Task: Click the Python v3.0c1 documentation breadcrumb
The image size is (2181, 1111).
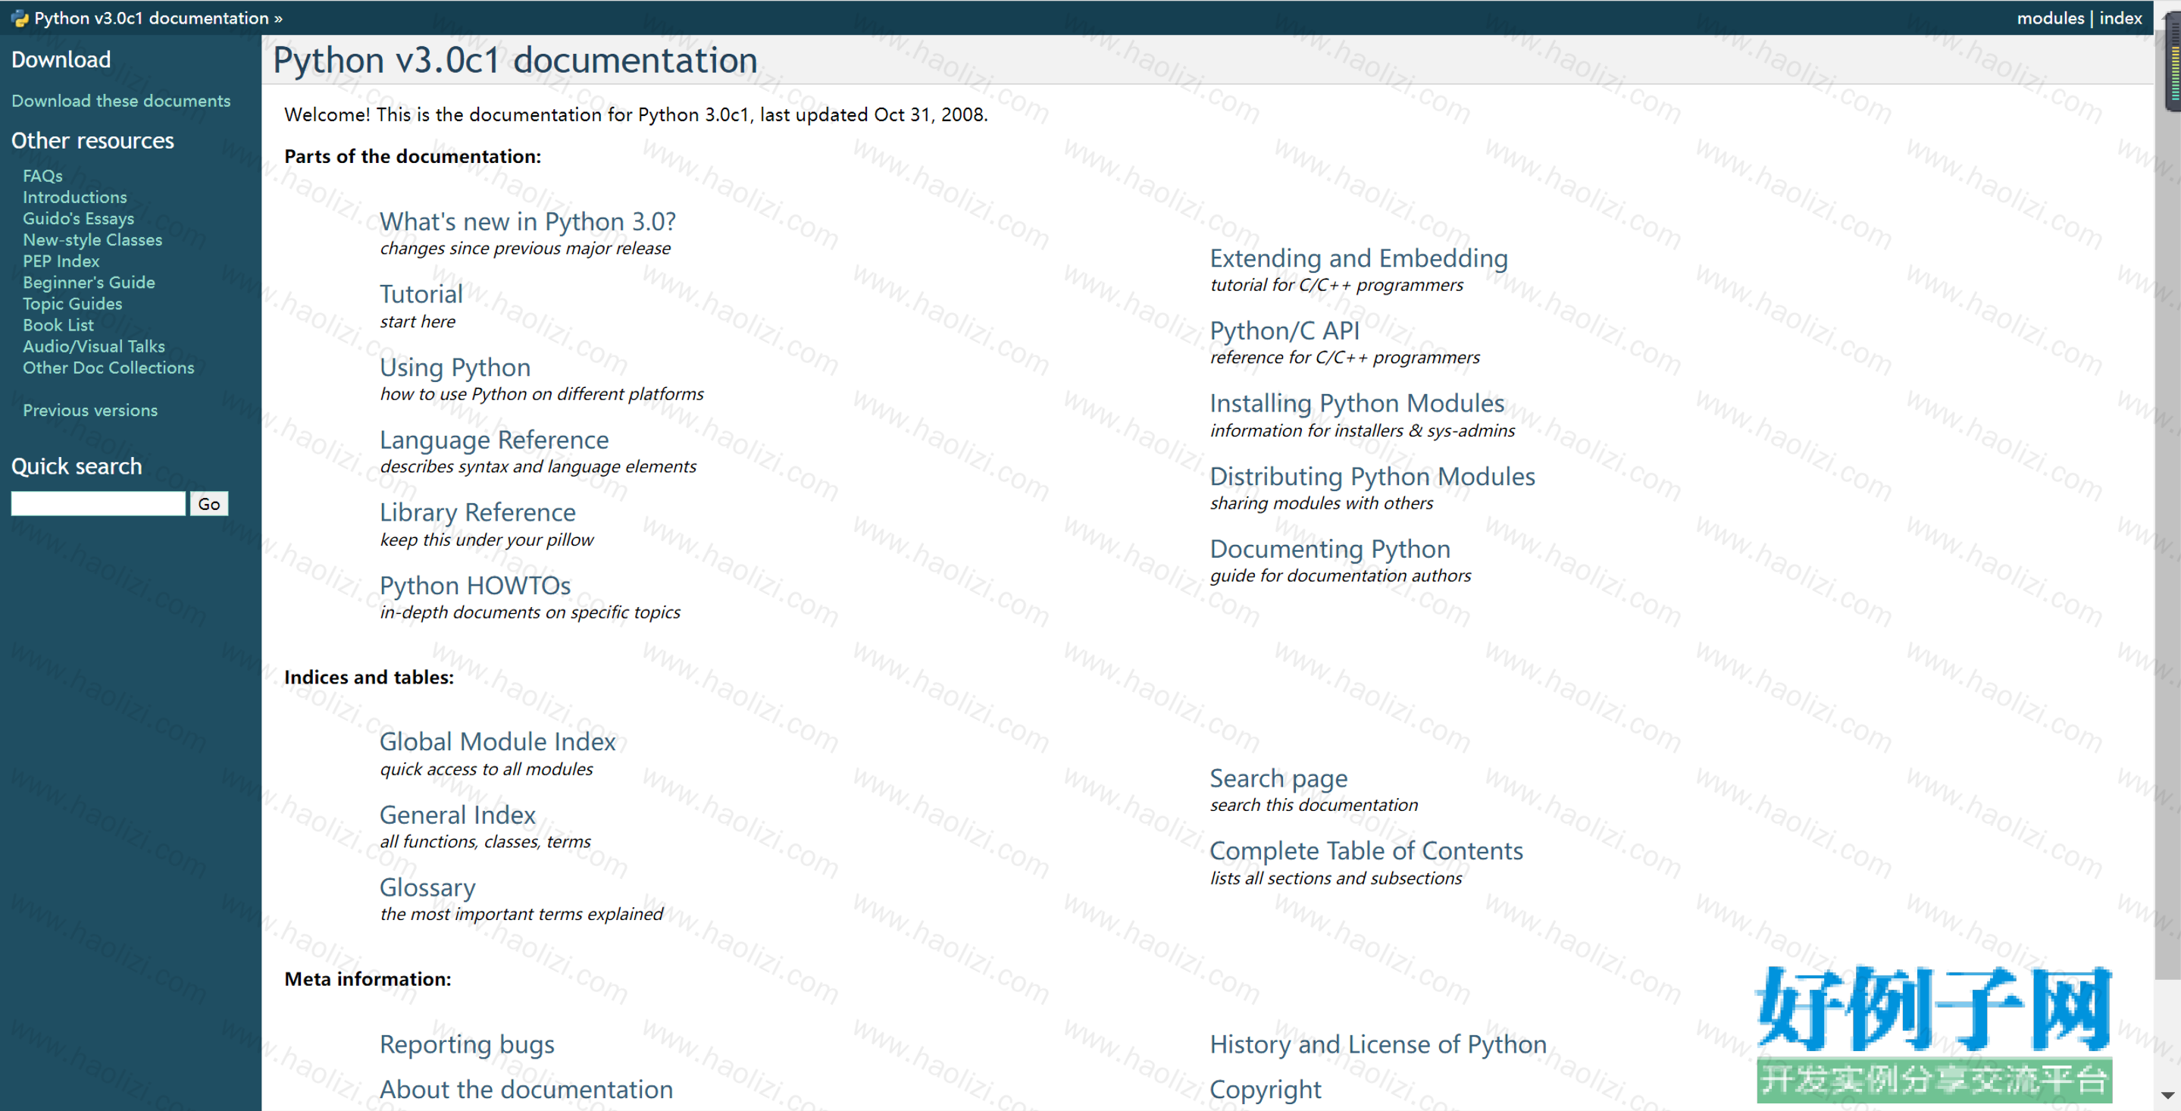Action: point(152,17)
